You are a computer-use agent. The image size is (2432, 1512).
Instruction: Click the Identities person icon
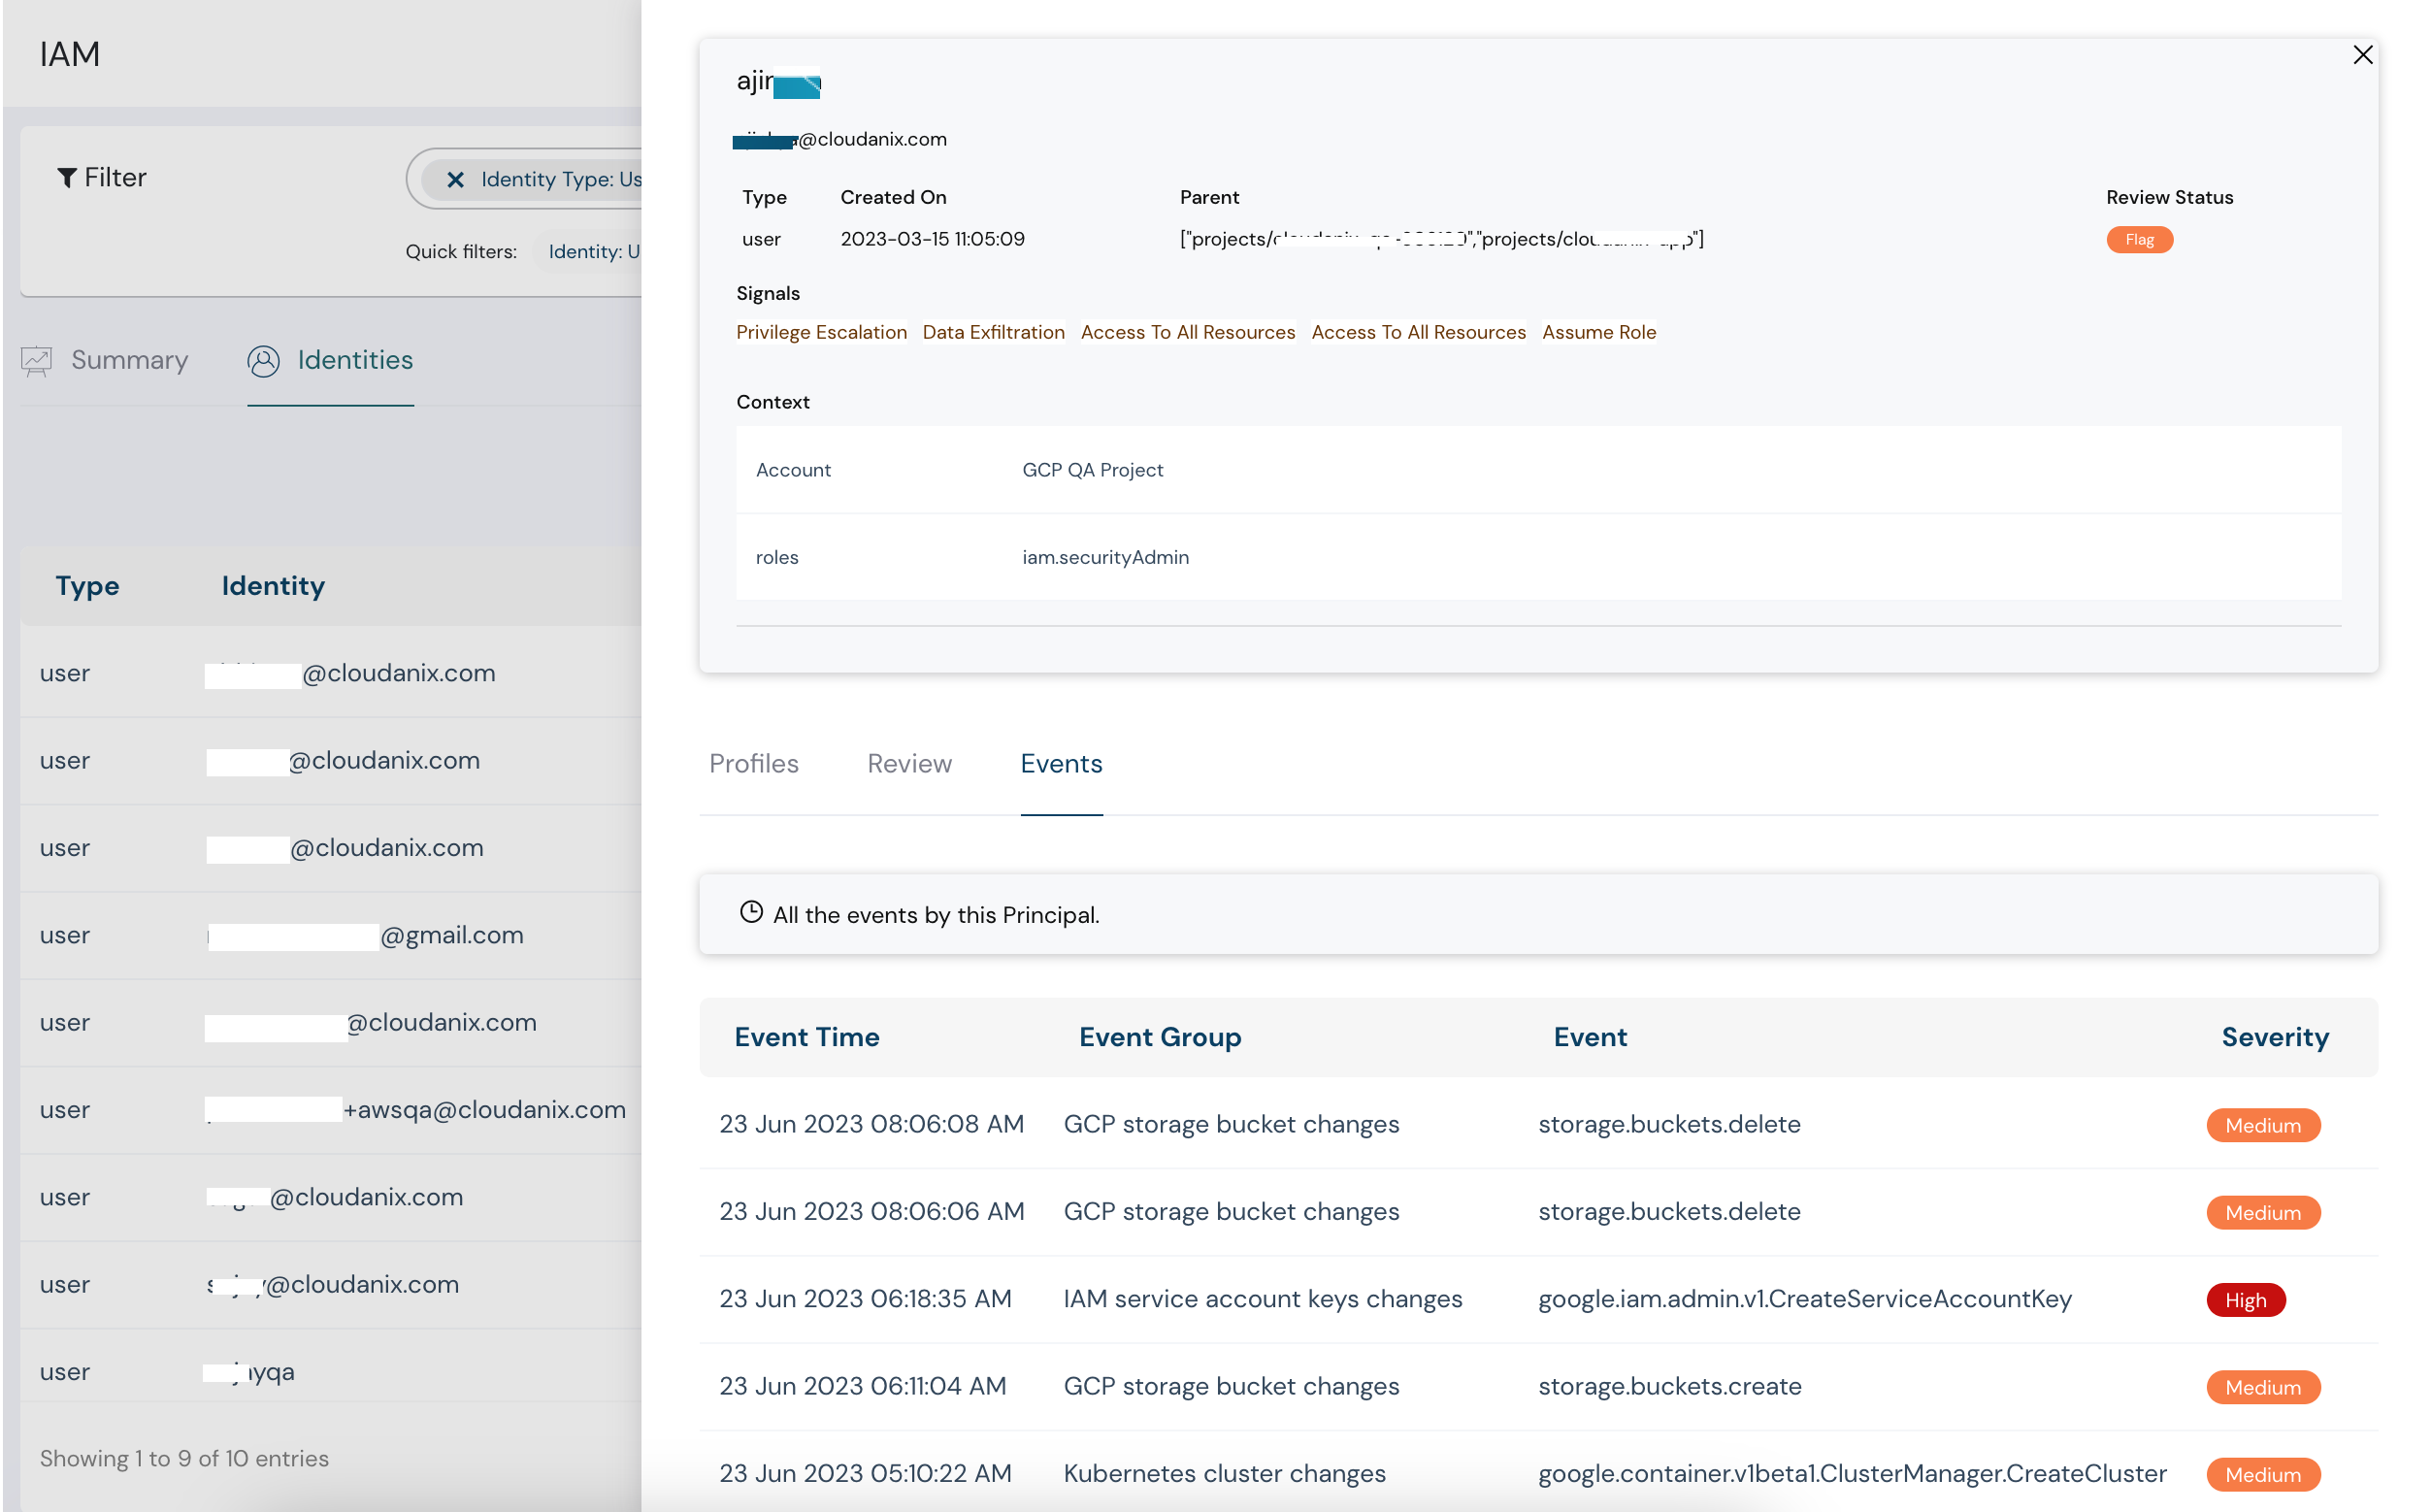click(263, 362)
